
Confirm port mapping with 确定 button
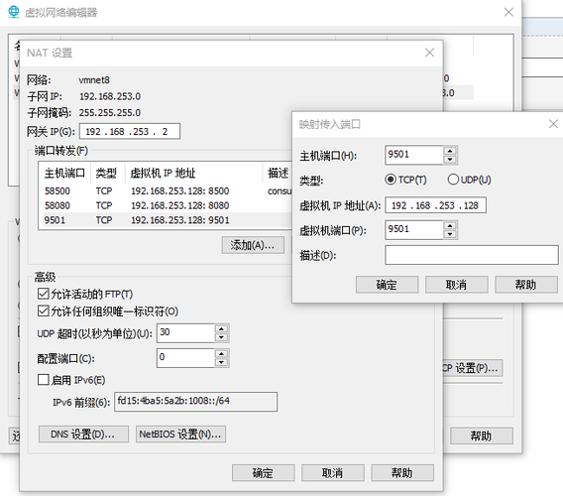(x=387, y=285)
